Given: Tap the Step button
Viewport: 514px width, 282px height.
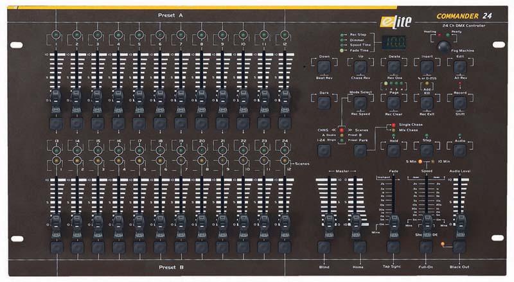Looking at the screenshot, I should (x=427, y=150).
